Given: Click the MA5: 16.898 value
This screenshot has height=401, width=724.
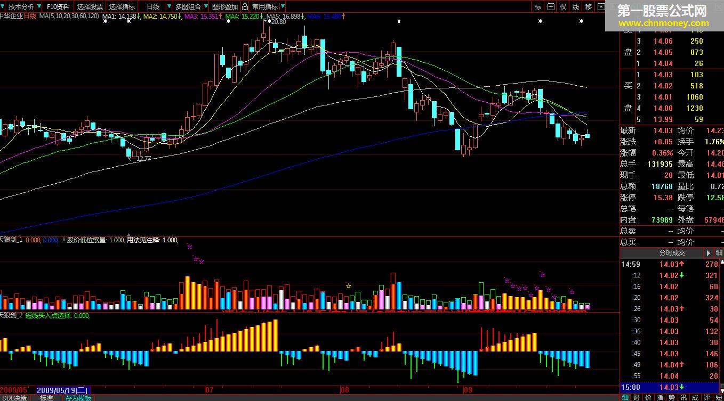Looking at the screenshot, I should click(x=286, y=17).
